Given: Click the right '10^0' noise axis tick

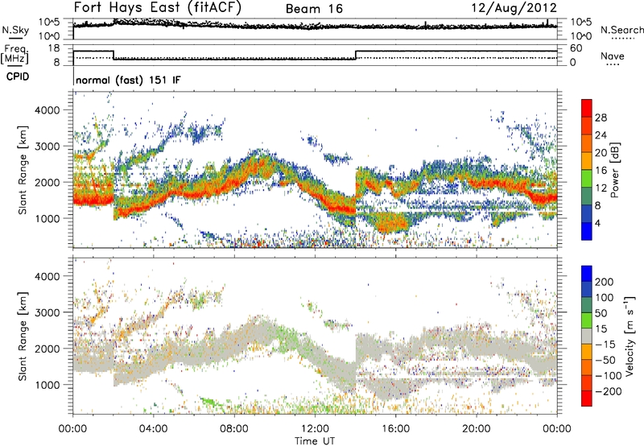Looking at the screenshot, I should (x=580, y=36).
